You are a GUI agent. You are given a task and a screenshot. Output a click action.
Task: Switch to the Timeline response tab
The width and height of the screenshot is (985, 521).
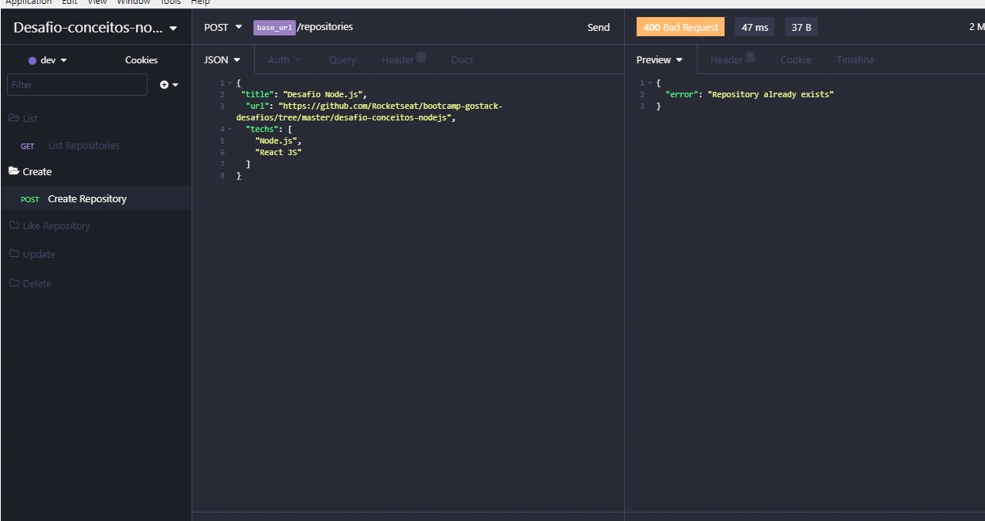854,59
